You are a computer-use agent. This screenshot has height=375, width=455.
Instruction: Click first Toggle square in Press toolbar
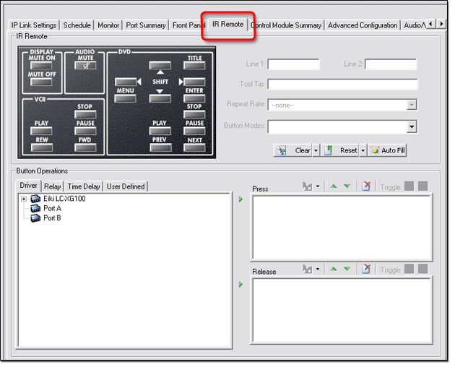409,186
